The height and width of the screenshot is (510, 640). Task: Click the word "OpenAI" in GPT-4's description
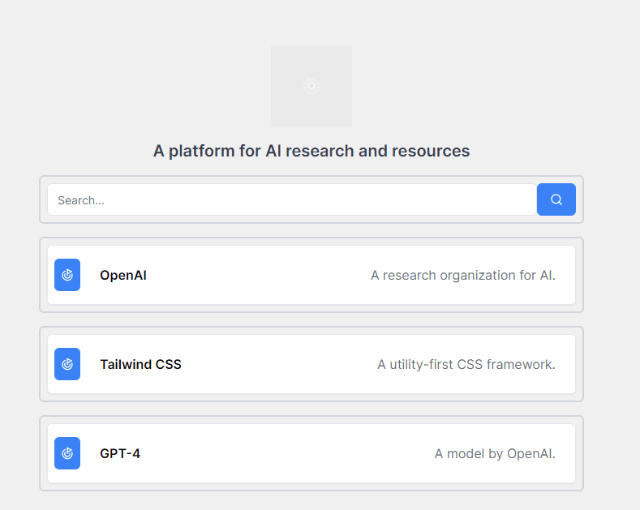coord(530,453)
